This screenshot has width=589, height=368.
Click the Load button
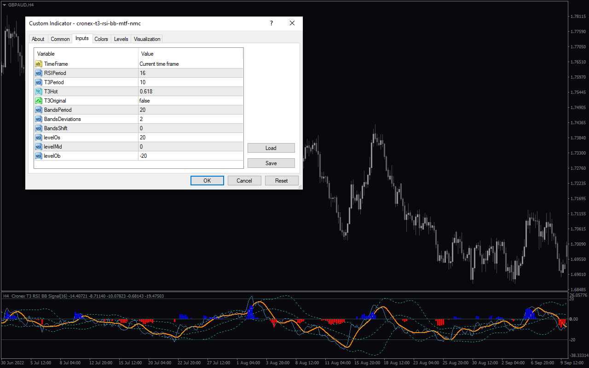tap(271, 148)
